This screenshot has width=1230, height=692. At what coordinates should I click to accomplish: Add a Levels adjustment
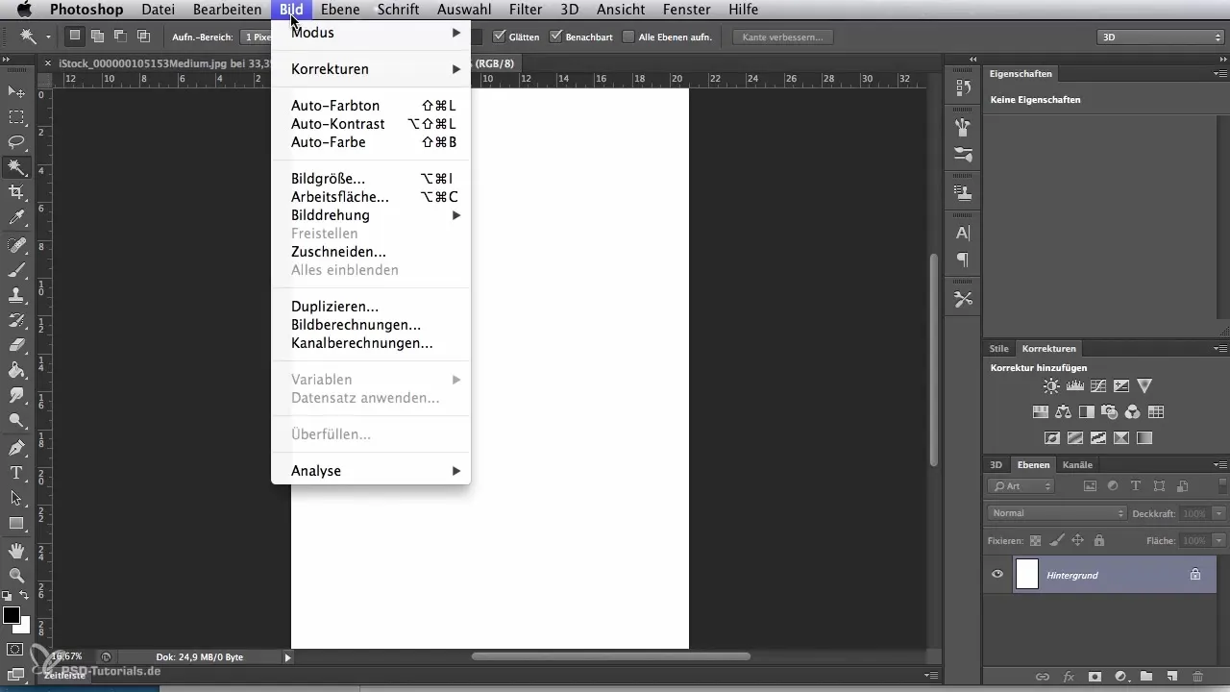tap(1074, 386)
